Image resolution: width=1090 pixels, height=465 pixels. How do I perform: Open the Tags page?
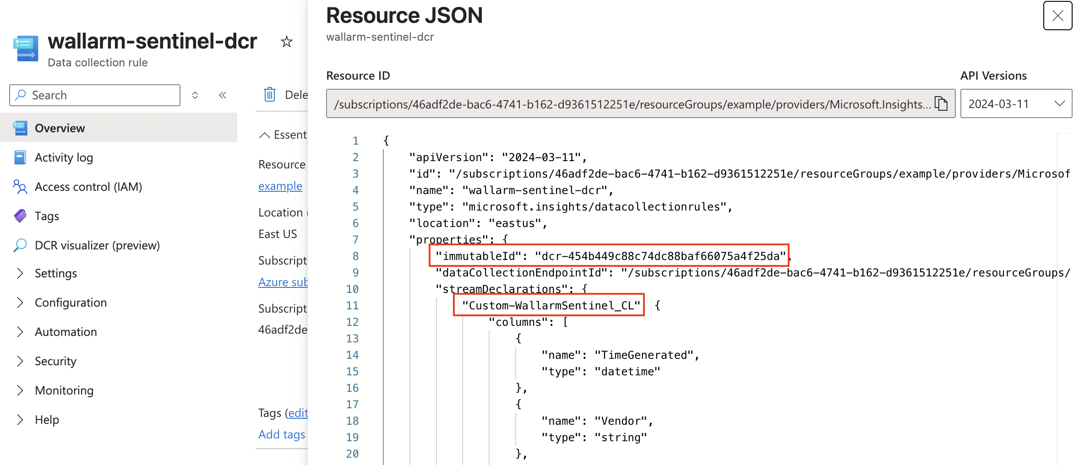coord(47,216)
